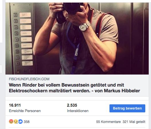Open the article preview photo
Viewport: 151px width, 129px height.
coord(77,38)
